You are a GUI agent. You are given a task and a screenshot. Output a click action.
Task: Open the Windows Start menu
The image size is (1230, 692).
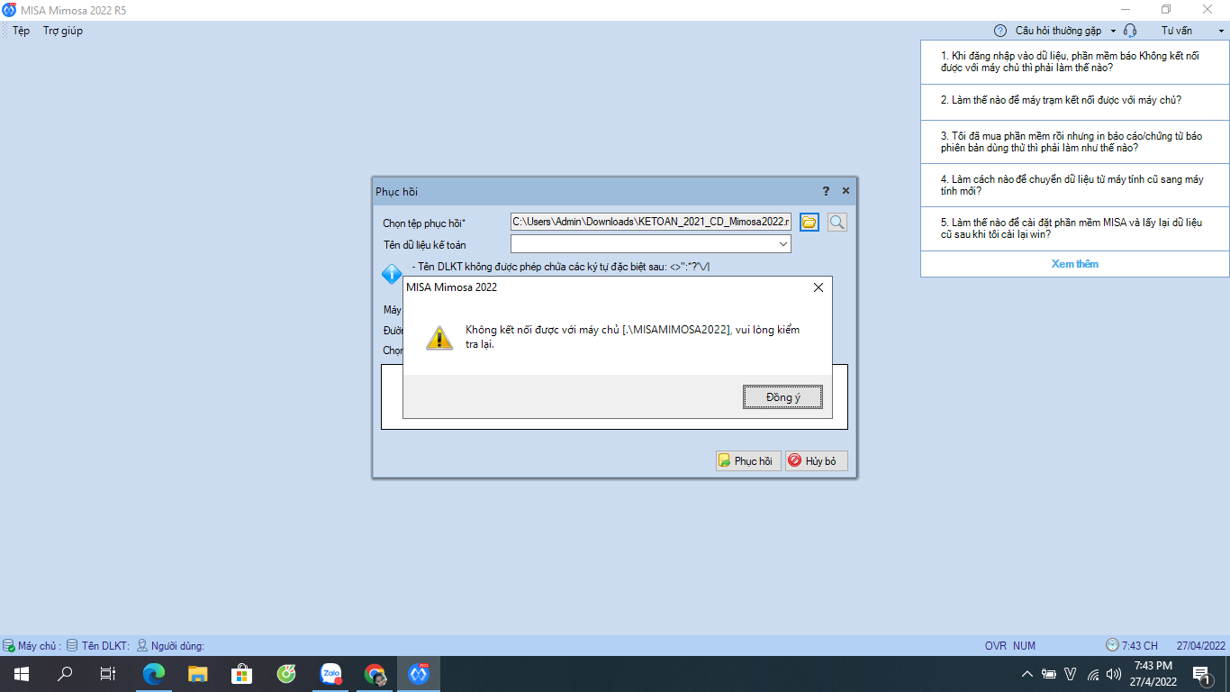[x=21, y=673]
